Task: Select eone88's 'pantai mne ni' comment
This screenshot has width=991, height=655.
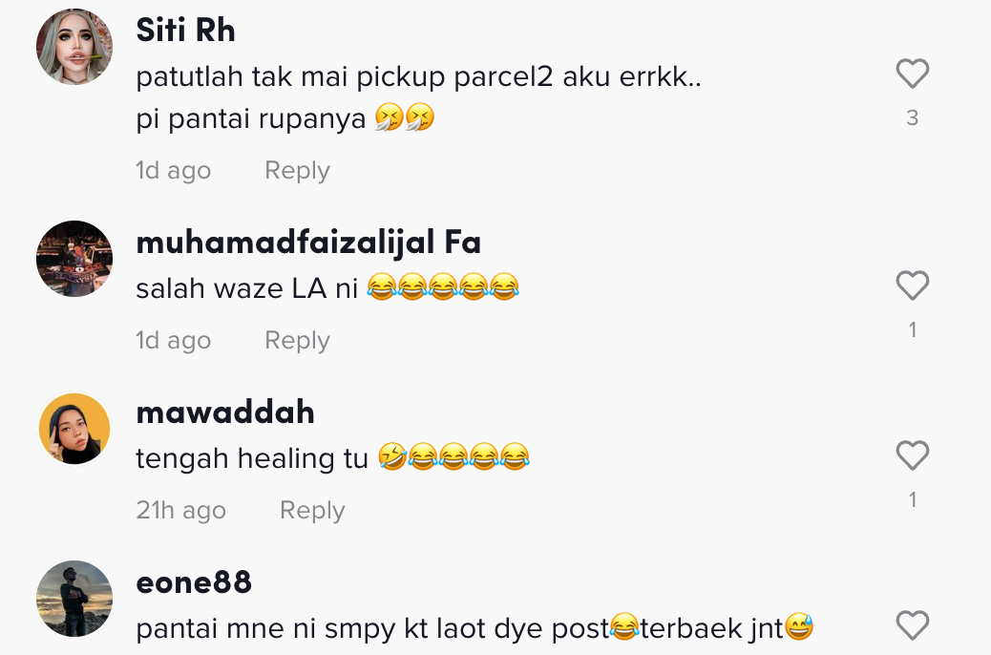Action: [x=474, y=628]
